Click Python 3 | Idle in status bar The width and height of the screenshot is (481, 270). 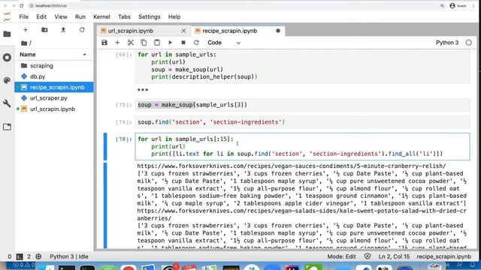pos(69,256)
